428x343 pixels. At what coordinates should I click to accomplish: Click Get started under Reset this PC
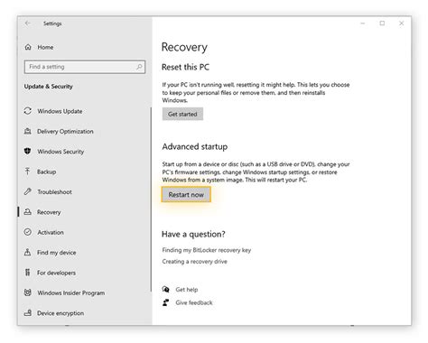182,114
